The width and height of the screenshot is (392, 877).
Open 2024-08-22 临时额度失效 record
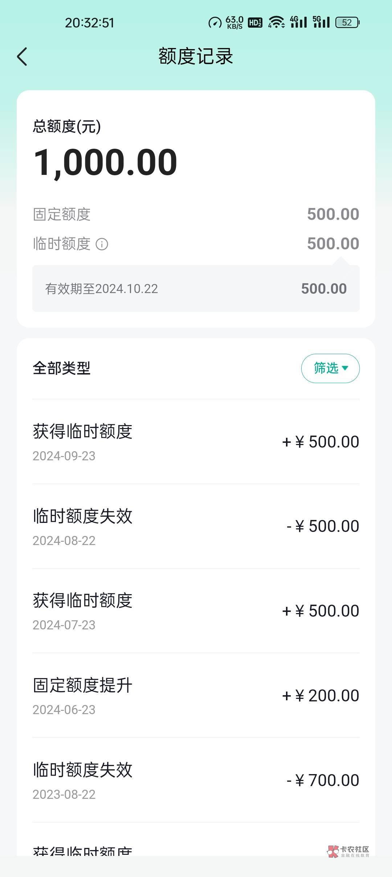pos(196,526)
